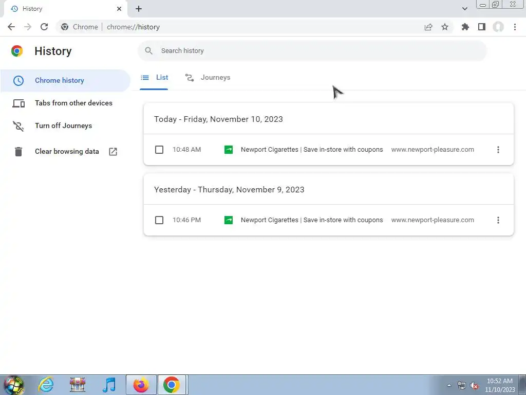Open Tabs from other devices
526x395 pixels.
[65, 103]
